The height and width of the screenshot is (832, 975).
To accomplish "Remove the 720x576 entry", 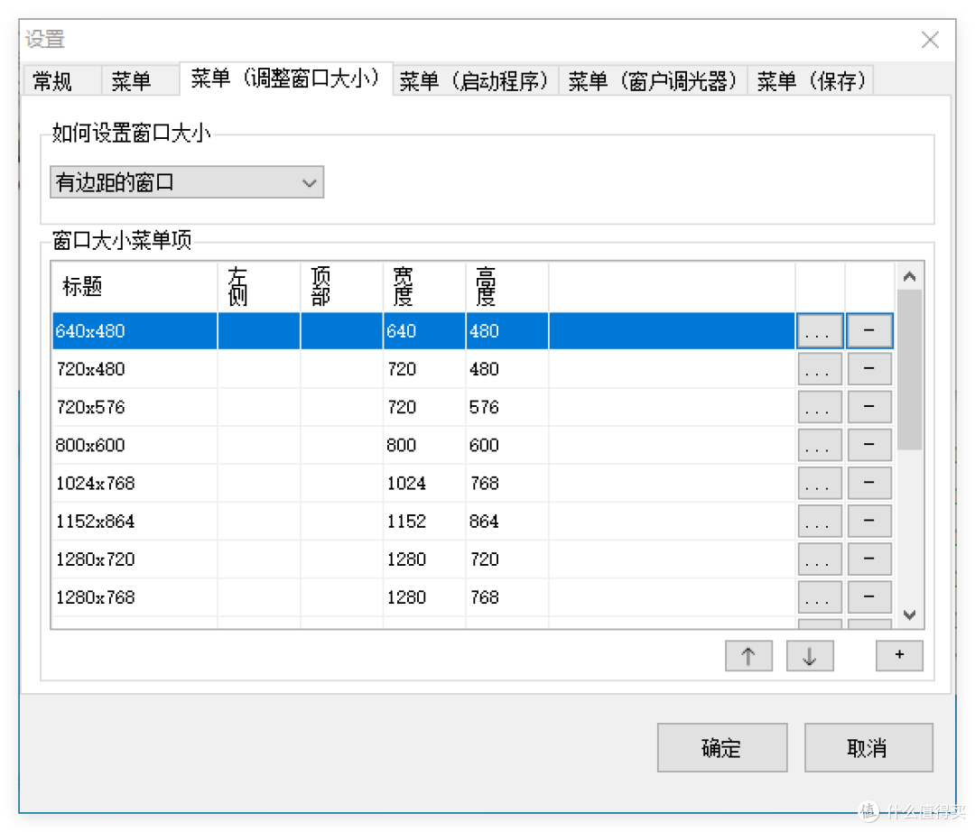I will tap(869, 407).
